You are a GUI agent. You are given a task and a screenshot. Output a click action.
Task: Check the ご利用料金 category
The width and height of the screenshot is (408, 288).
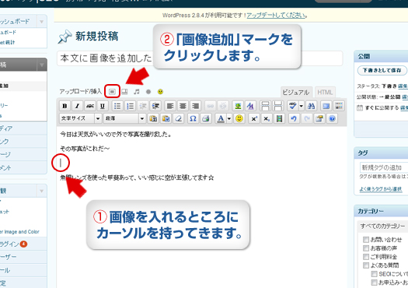366,257
